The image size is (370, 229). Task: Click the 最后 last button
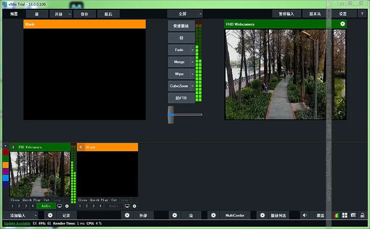click(108, 14)
